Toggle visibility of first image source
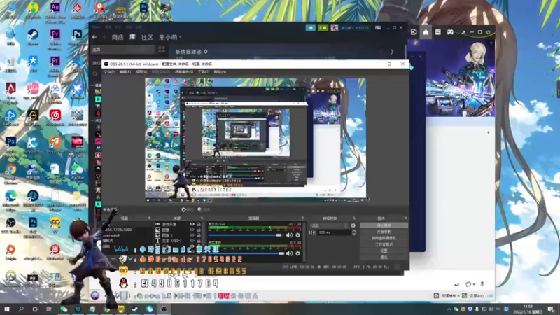Viewport: 560px width, 315px height. [x=192, y=230]
